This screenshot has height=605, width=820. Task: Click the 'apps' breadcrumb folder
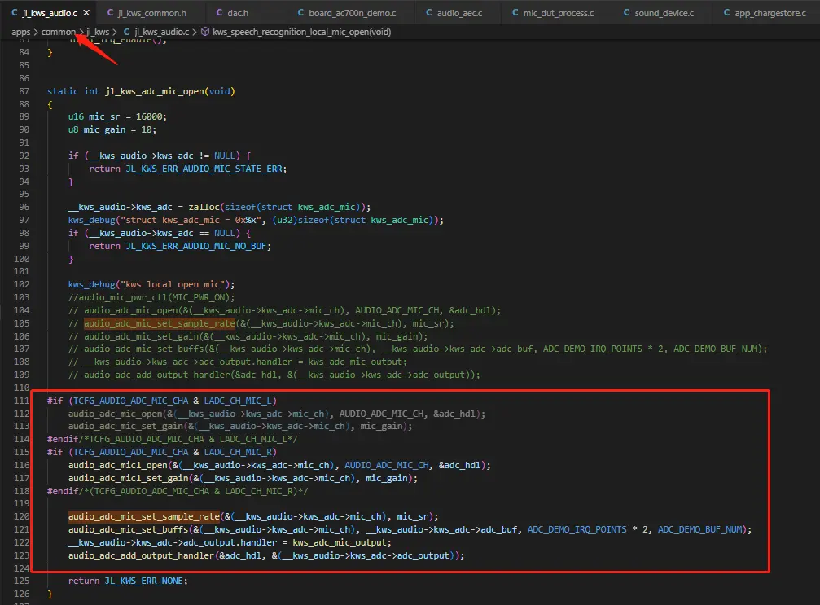click(x=21, y=32)
